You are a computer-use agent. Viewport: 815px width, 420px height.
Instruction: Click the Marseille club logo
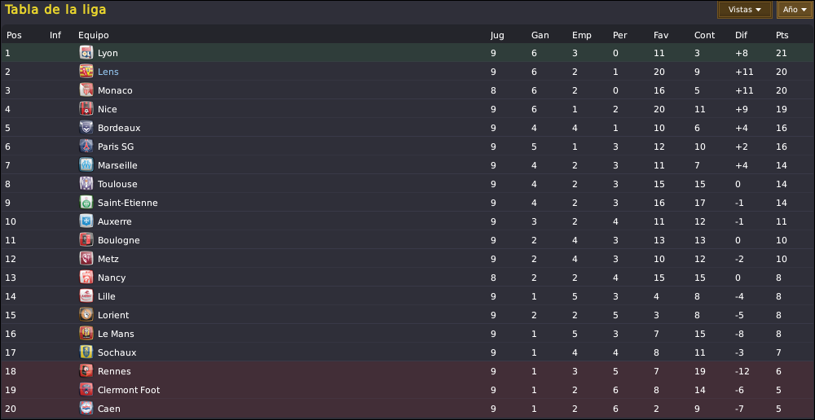pos(86,165)
